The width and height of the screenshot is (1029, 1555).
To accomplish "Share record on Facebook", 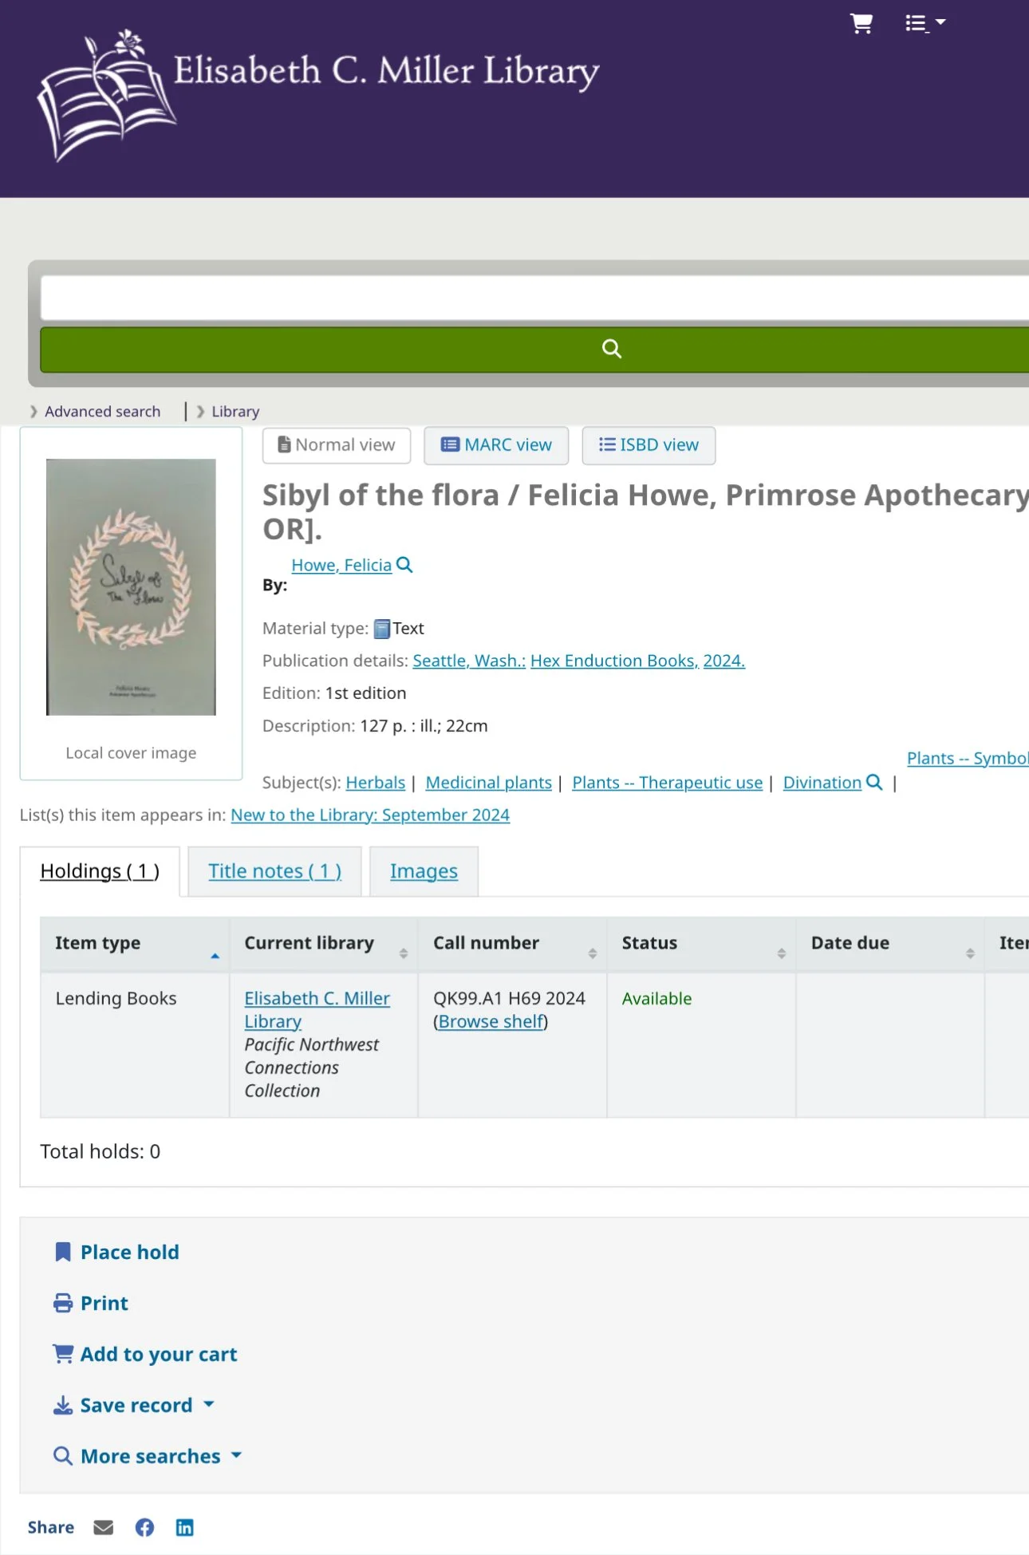I will click(144, 1527).
